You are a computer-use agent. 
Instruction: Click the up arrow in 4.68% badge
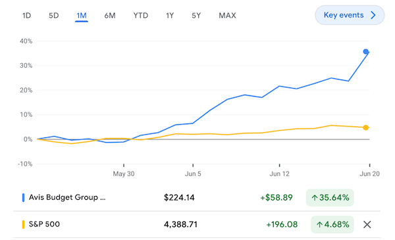pyautogui.click(x=319, y=224)
